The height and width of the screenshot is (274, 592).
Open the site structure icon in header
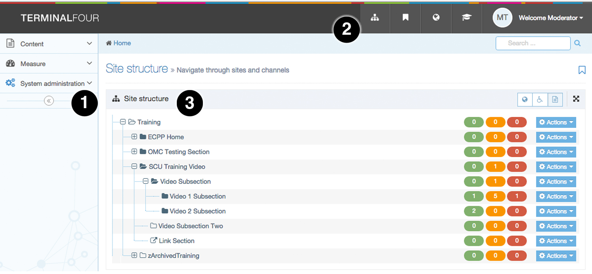click(x=375, y=18)
